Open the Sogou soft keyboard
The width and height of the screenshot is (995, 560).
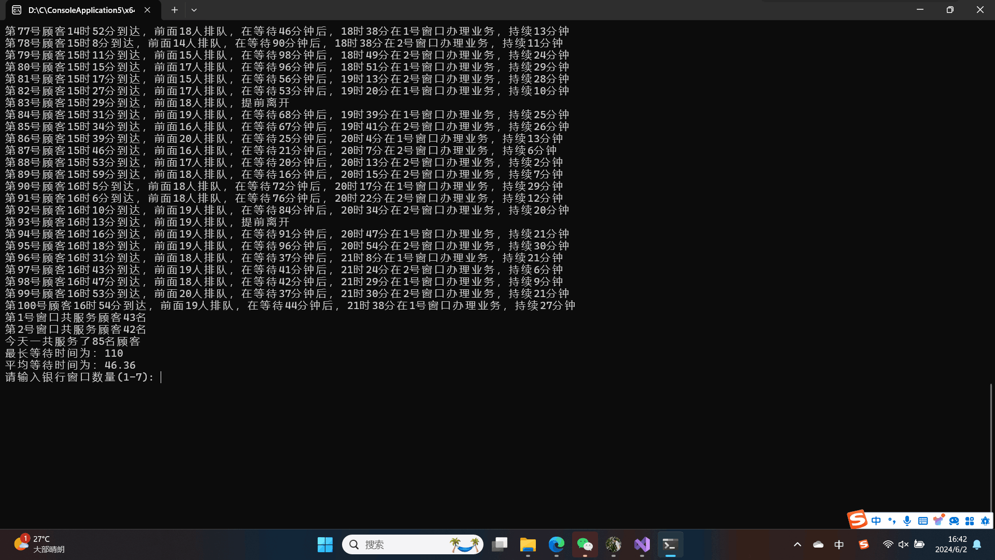tap(923, 521)
